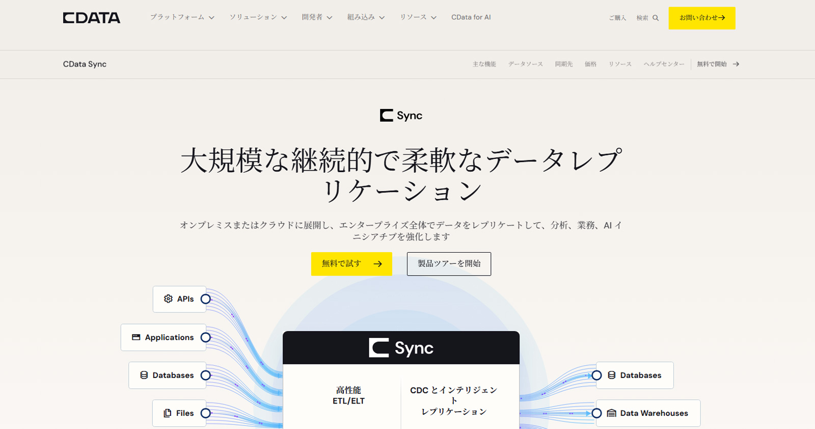
Task: Click the 製品ツアーを開始 button
Action: 449,264
